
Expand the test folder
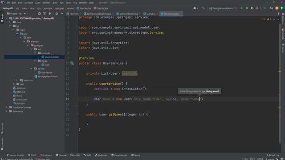click(x=13, y=84)
